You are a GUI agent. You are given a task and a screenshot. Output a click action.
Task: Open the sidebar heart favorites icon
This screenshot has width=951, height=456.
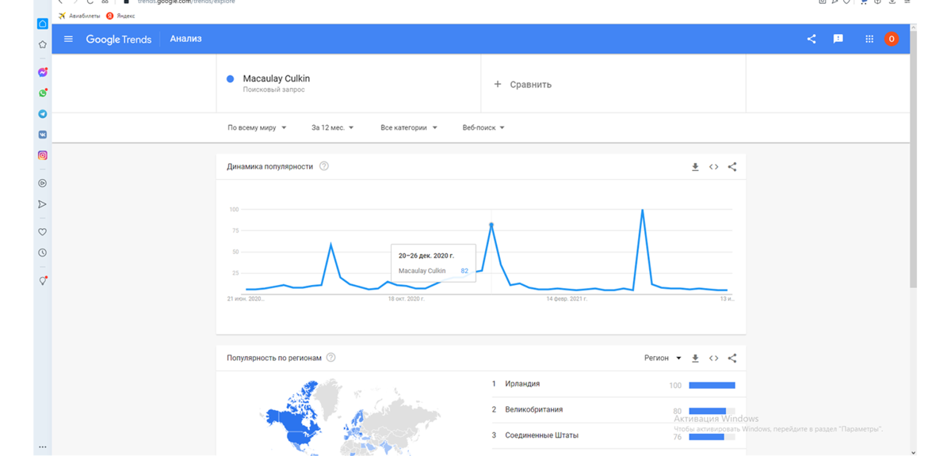[x=43, y=232]
